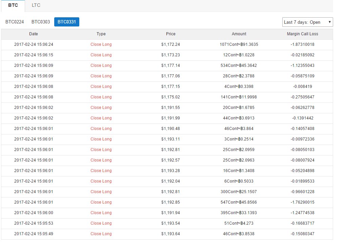Click the Amount column header
Screen dimensions: 346x243
pyautogui.click(x=239, y=34)
